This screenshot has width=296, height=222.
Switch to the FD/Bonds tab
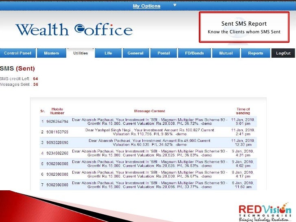click(x=194, y=53)
